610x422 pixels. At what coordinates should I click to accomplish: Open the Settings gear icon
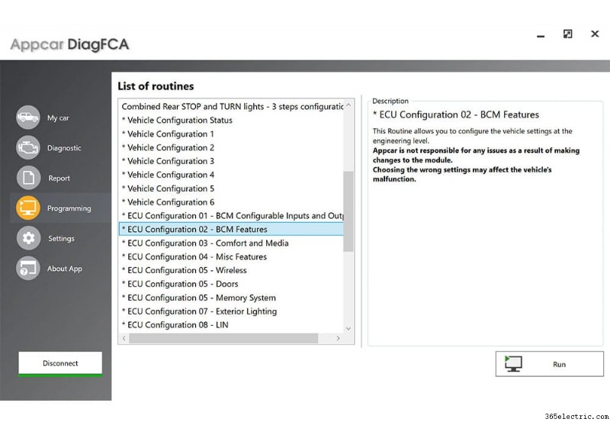pyautogui.click(x=28, y=238)
